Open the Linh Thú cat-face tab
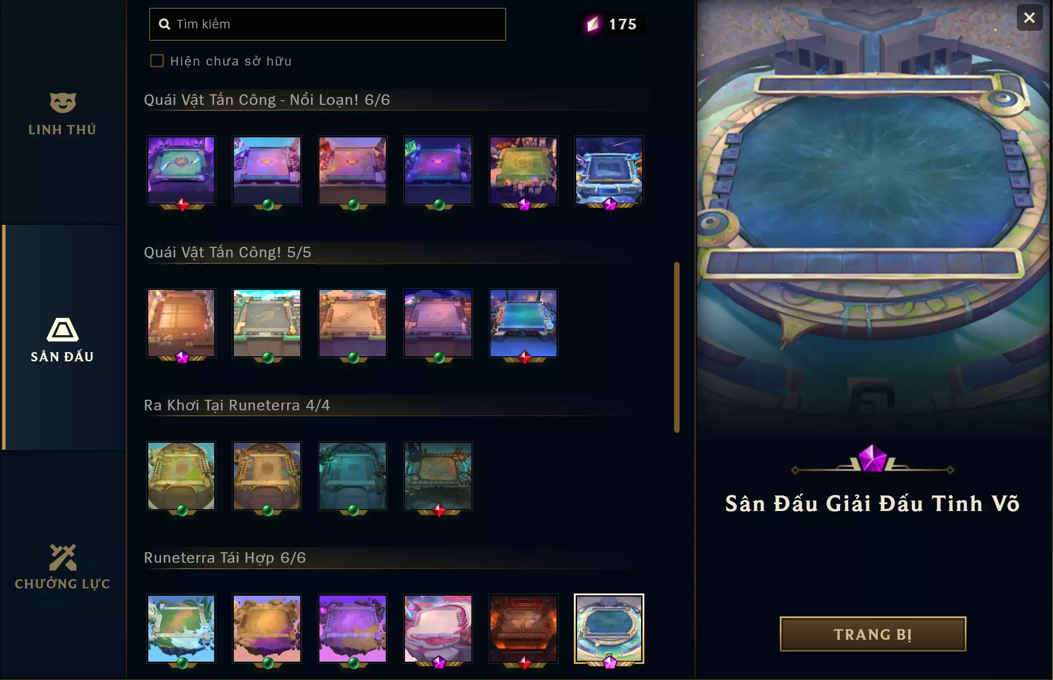This screenshot has width=1053, height=680. click(63, 113)
